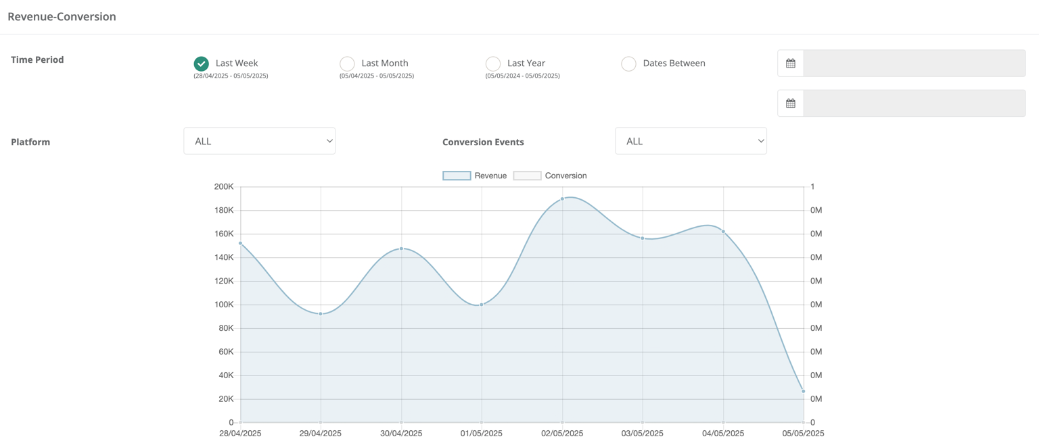Click the Conversion legend swatch
Screen dimensions: 1039x443
[x=527, y=175]
